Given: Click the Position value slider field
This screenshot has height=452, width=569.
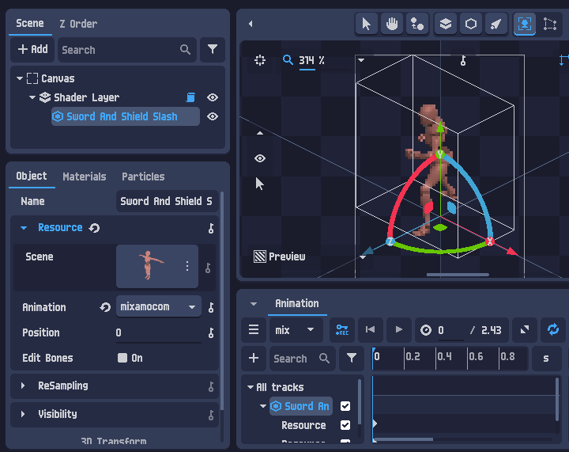Looking at the screenshot, I should (x=159, y=332).
